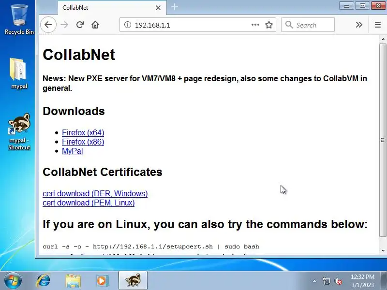Get cert download (DER, Windows)
The height and width of the screenshot is (290, 387).
click(x=95, y=194)
